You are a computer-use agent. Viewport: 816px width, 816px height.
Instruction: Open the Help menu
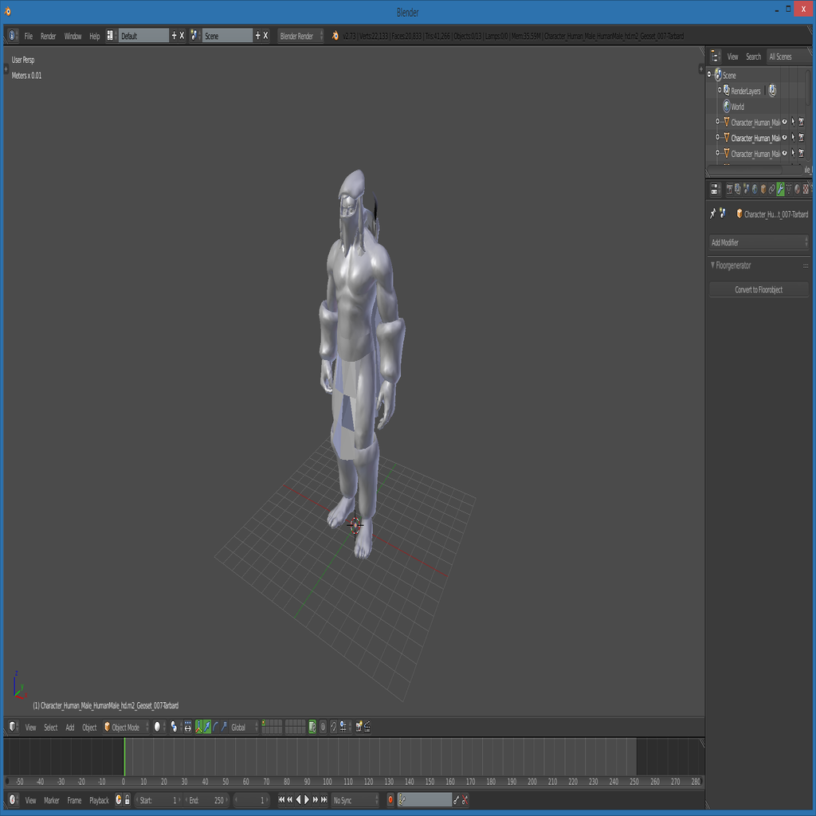pyautogui.click(x=94, y=36)
